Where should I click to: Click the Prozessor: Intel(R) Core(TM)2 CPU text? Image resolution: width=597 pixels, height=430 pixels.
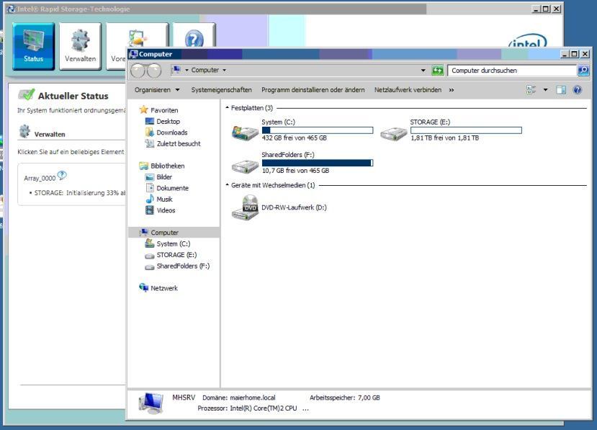[x=247, y=408]
